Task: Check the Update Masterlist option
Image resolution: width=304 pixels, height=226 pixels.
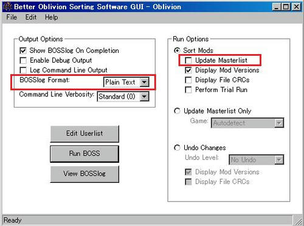Action: [x=188, y=60]
